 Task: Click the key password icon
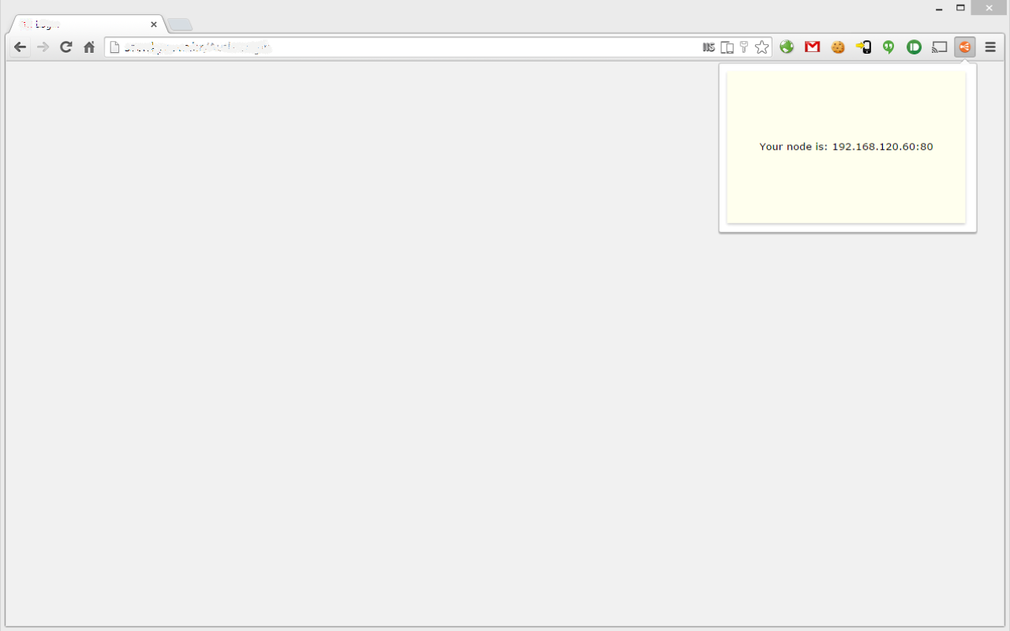click(743, 47)
